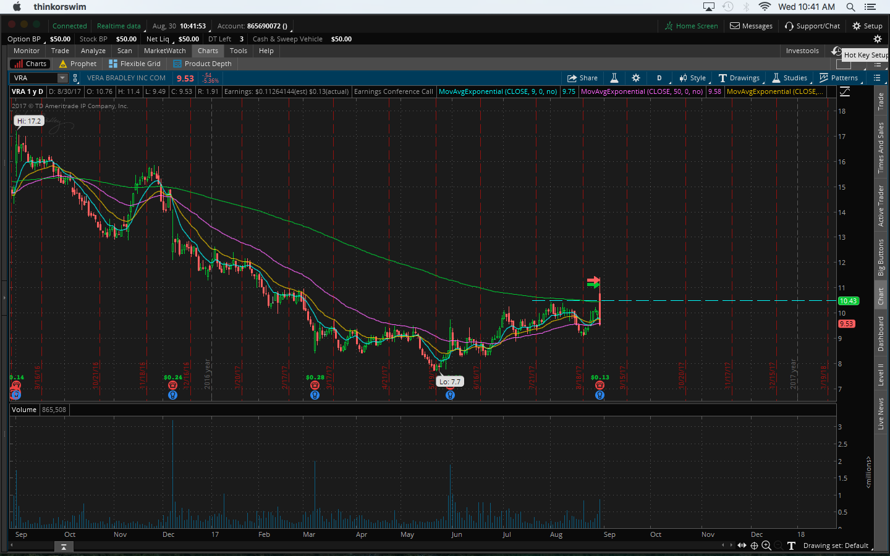Switch to the MarketWatch tab
The height and width of the screenshot is (556, 890).
pos(164,51)
